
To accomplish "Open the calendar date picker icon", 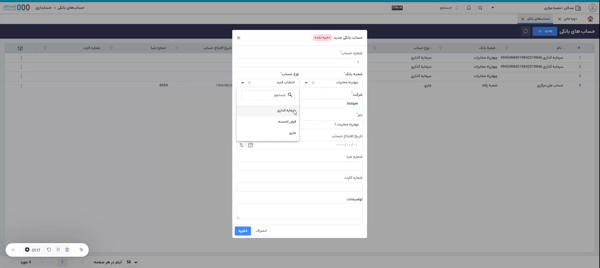I will [251, 145].
